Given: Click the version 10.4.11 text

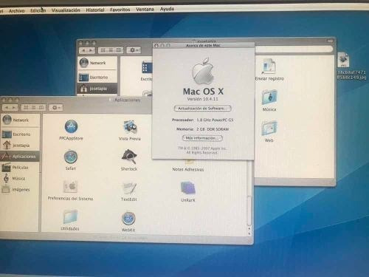Looking at the screenshot, I should [202, 99].
